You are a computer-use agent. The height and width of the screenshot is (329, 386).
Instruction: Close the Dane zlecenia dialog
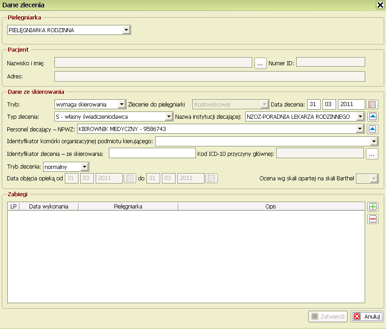point(380,5)
